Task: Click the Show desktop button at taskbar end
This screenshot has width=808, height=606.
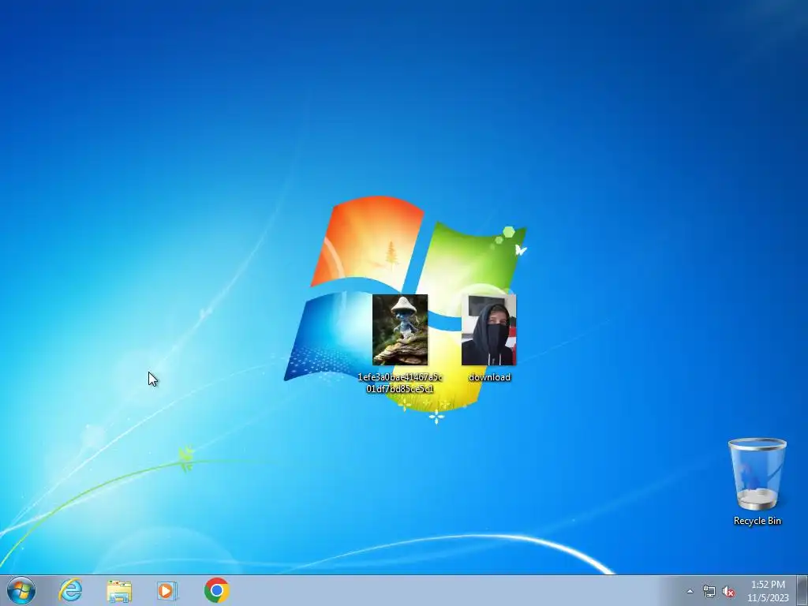Action: [x=802, y=590]
